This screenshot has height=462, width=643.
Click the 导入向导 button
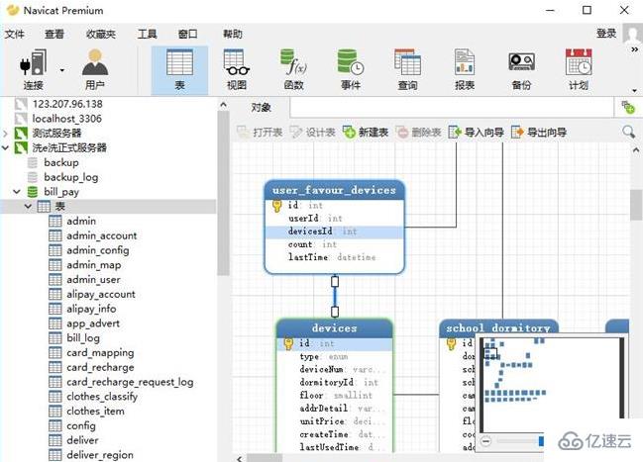tap(477, 133)
